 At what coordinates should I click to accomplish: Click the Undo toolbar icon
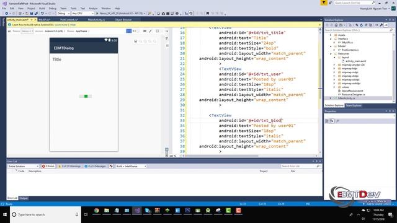pyautogui.click(x=42, y=14)
